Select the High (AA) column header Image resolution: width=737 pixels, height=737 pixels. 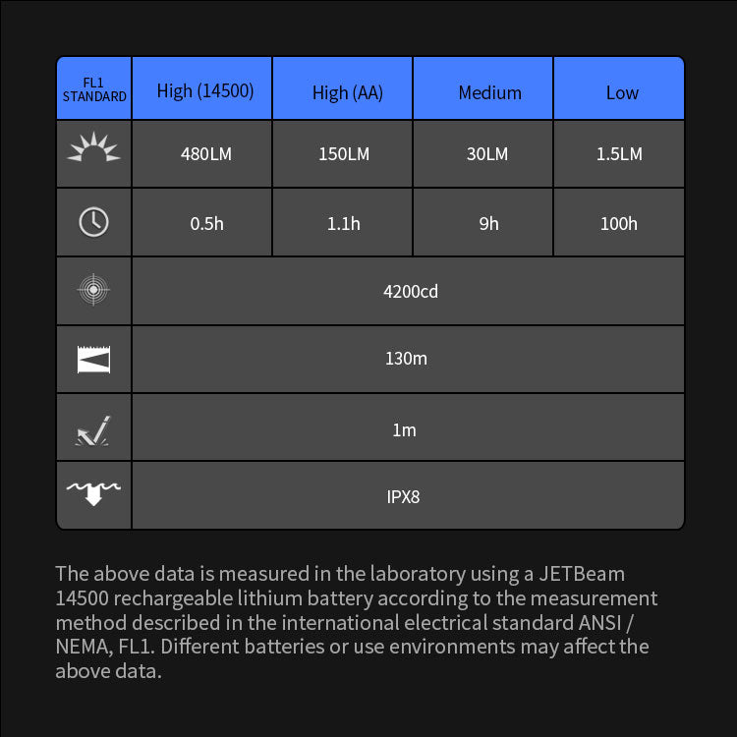tap(347, 92)
